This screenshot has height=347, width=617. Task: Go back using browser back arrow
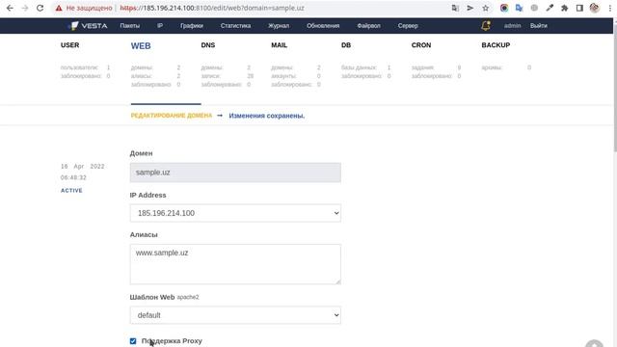tap(10, 8)
